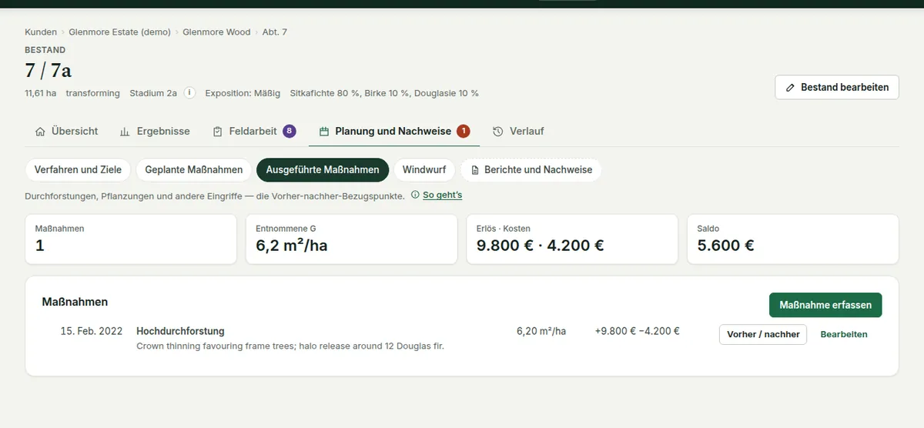Viewport: 924px width, 428px height.
Task: Click the info icon next to Stadium 2a
Action: click(189, 93)
